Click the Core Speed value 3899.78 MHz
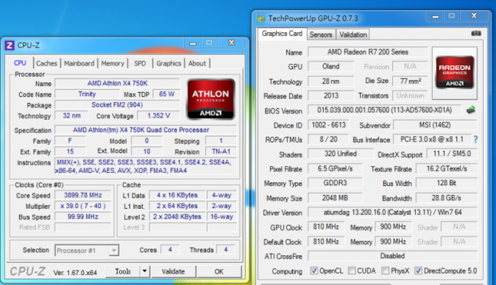Image resolution: width=496 pixels, height=285 pixels. pyautogui.click(x=83, y=195)
